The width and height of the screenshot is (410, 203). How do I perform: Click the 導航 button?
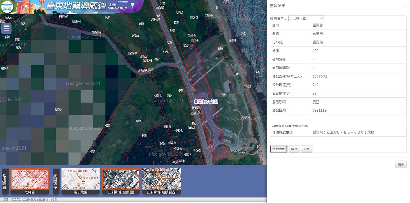[294, 149]
